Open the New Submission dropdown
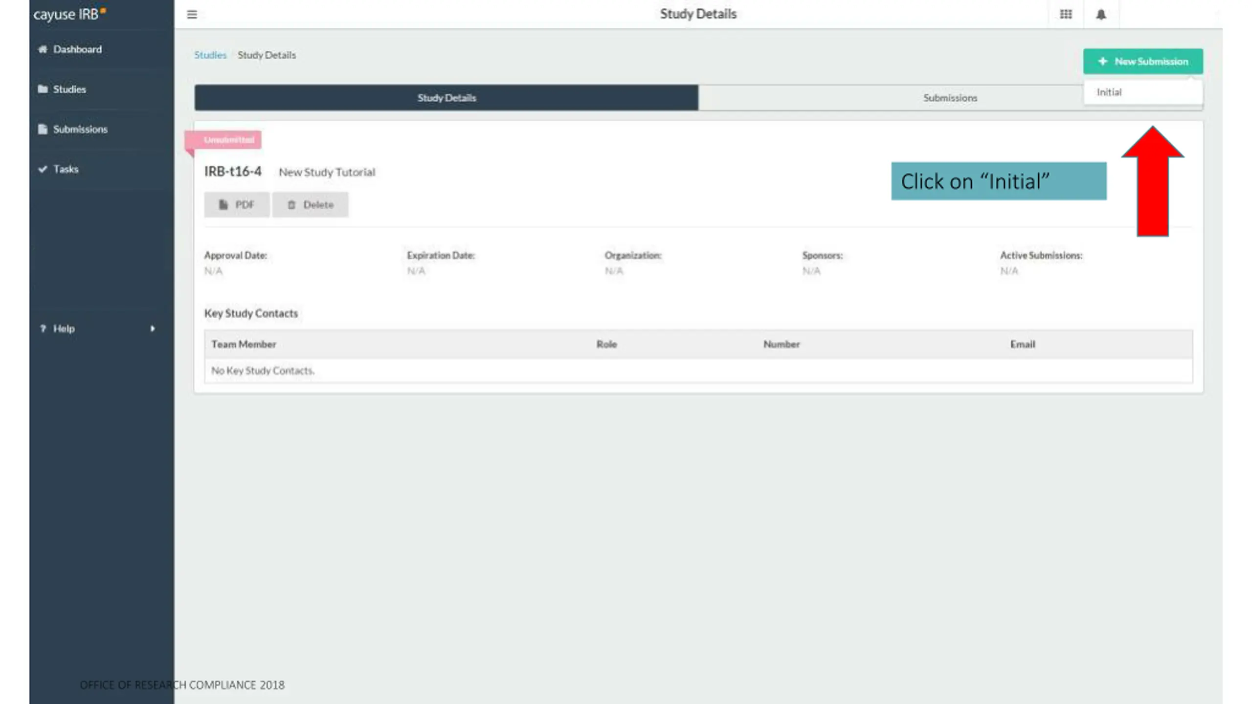 (1143, 62)
